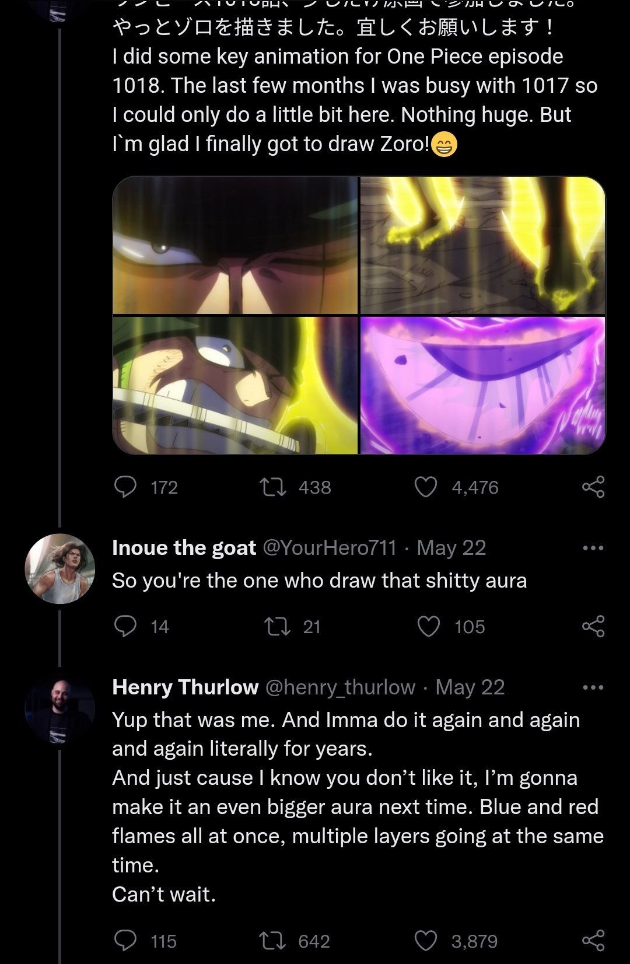The height and width of the screenshot is (964, 630).
Task: Open Henry Thurlow's profile avatar
Action: 60,708
